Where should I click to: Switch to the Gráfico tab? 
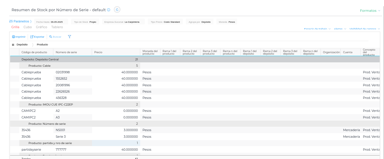pyautogui.click(x=42, y=27)
